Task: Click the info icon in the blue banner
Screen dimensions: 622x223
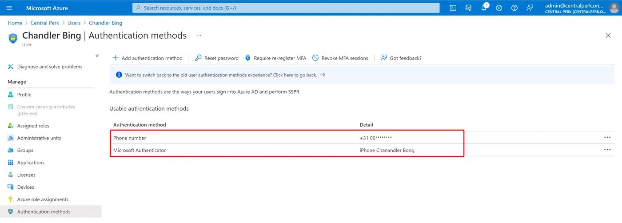Action: 119,75
